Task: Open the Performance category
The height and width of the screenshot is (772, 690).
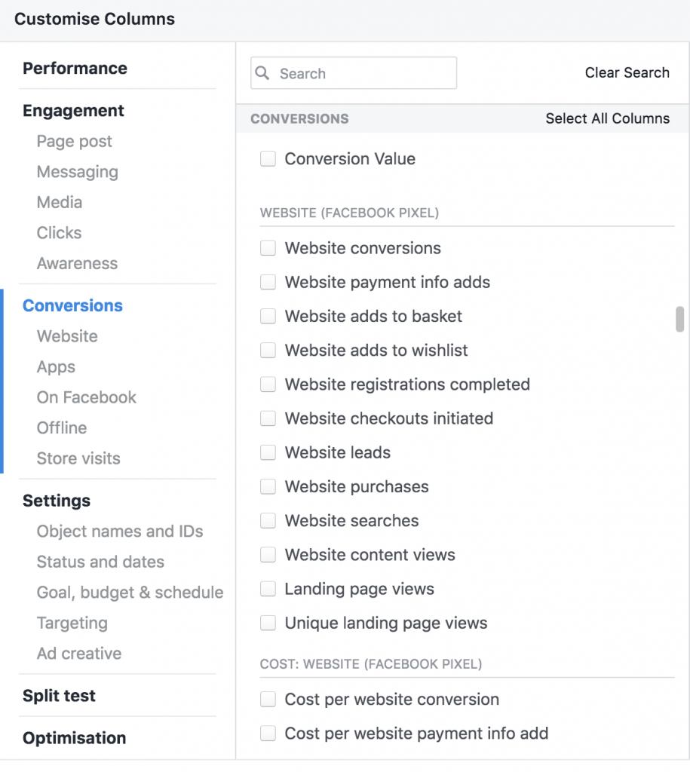Action: tap(75, 68)
